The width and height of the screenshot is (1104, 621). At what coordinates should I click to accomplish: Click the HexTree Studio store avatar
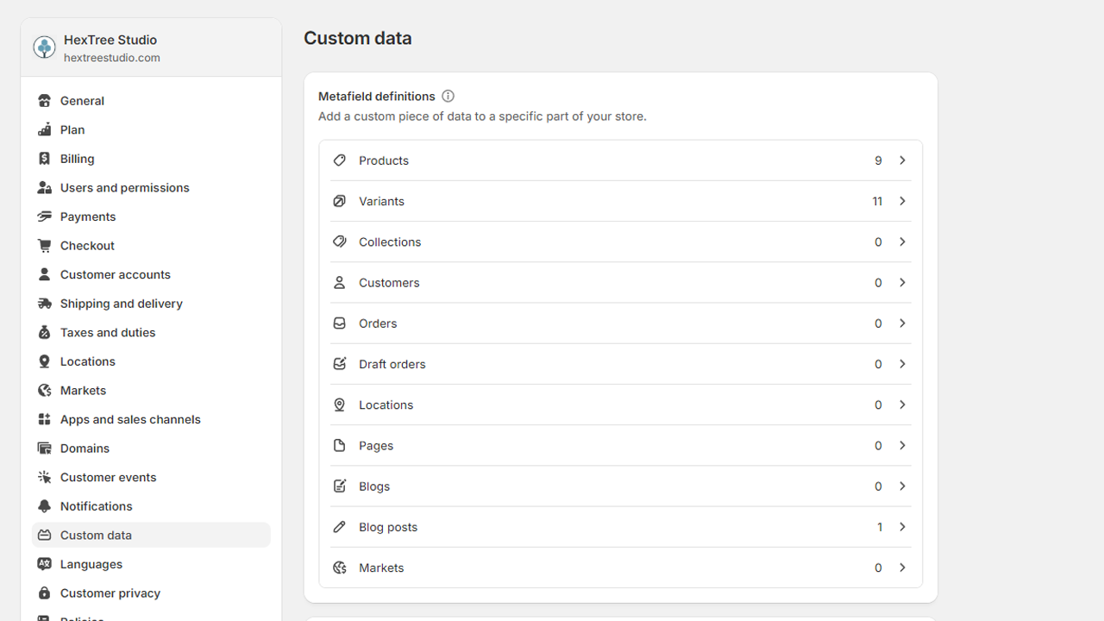(x=44, y=47)
